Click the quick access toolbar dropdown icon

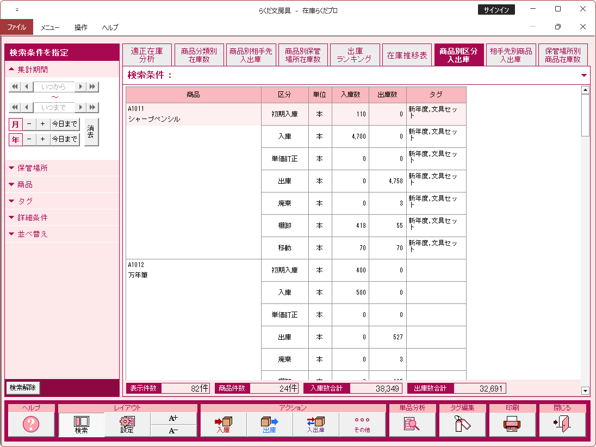tap(17, 10)
